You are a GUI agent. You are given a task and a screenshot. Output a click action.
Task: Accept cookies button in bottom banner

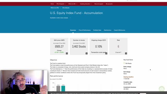coord(143,93)
